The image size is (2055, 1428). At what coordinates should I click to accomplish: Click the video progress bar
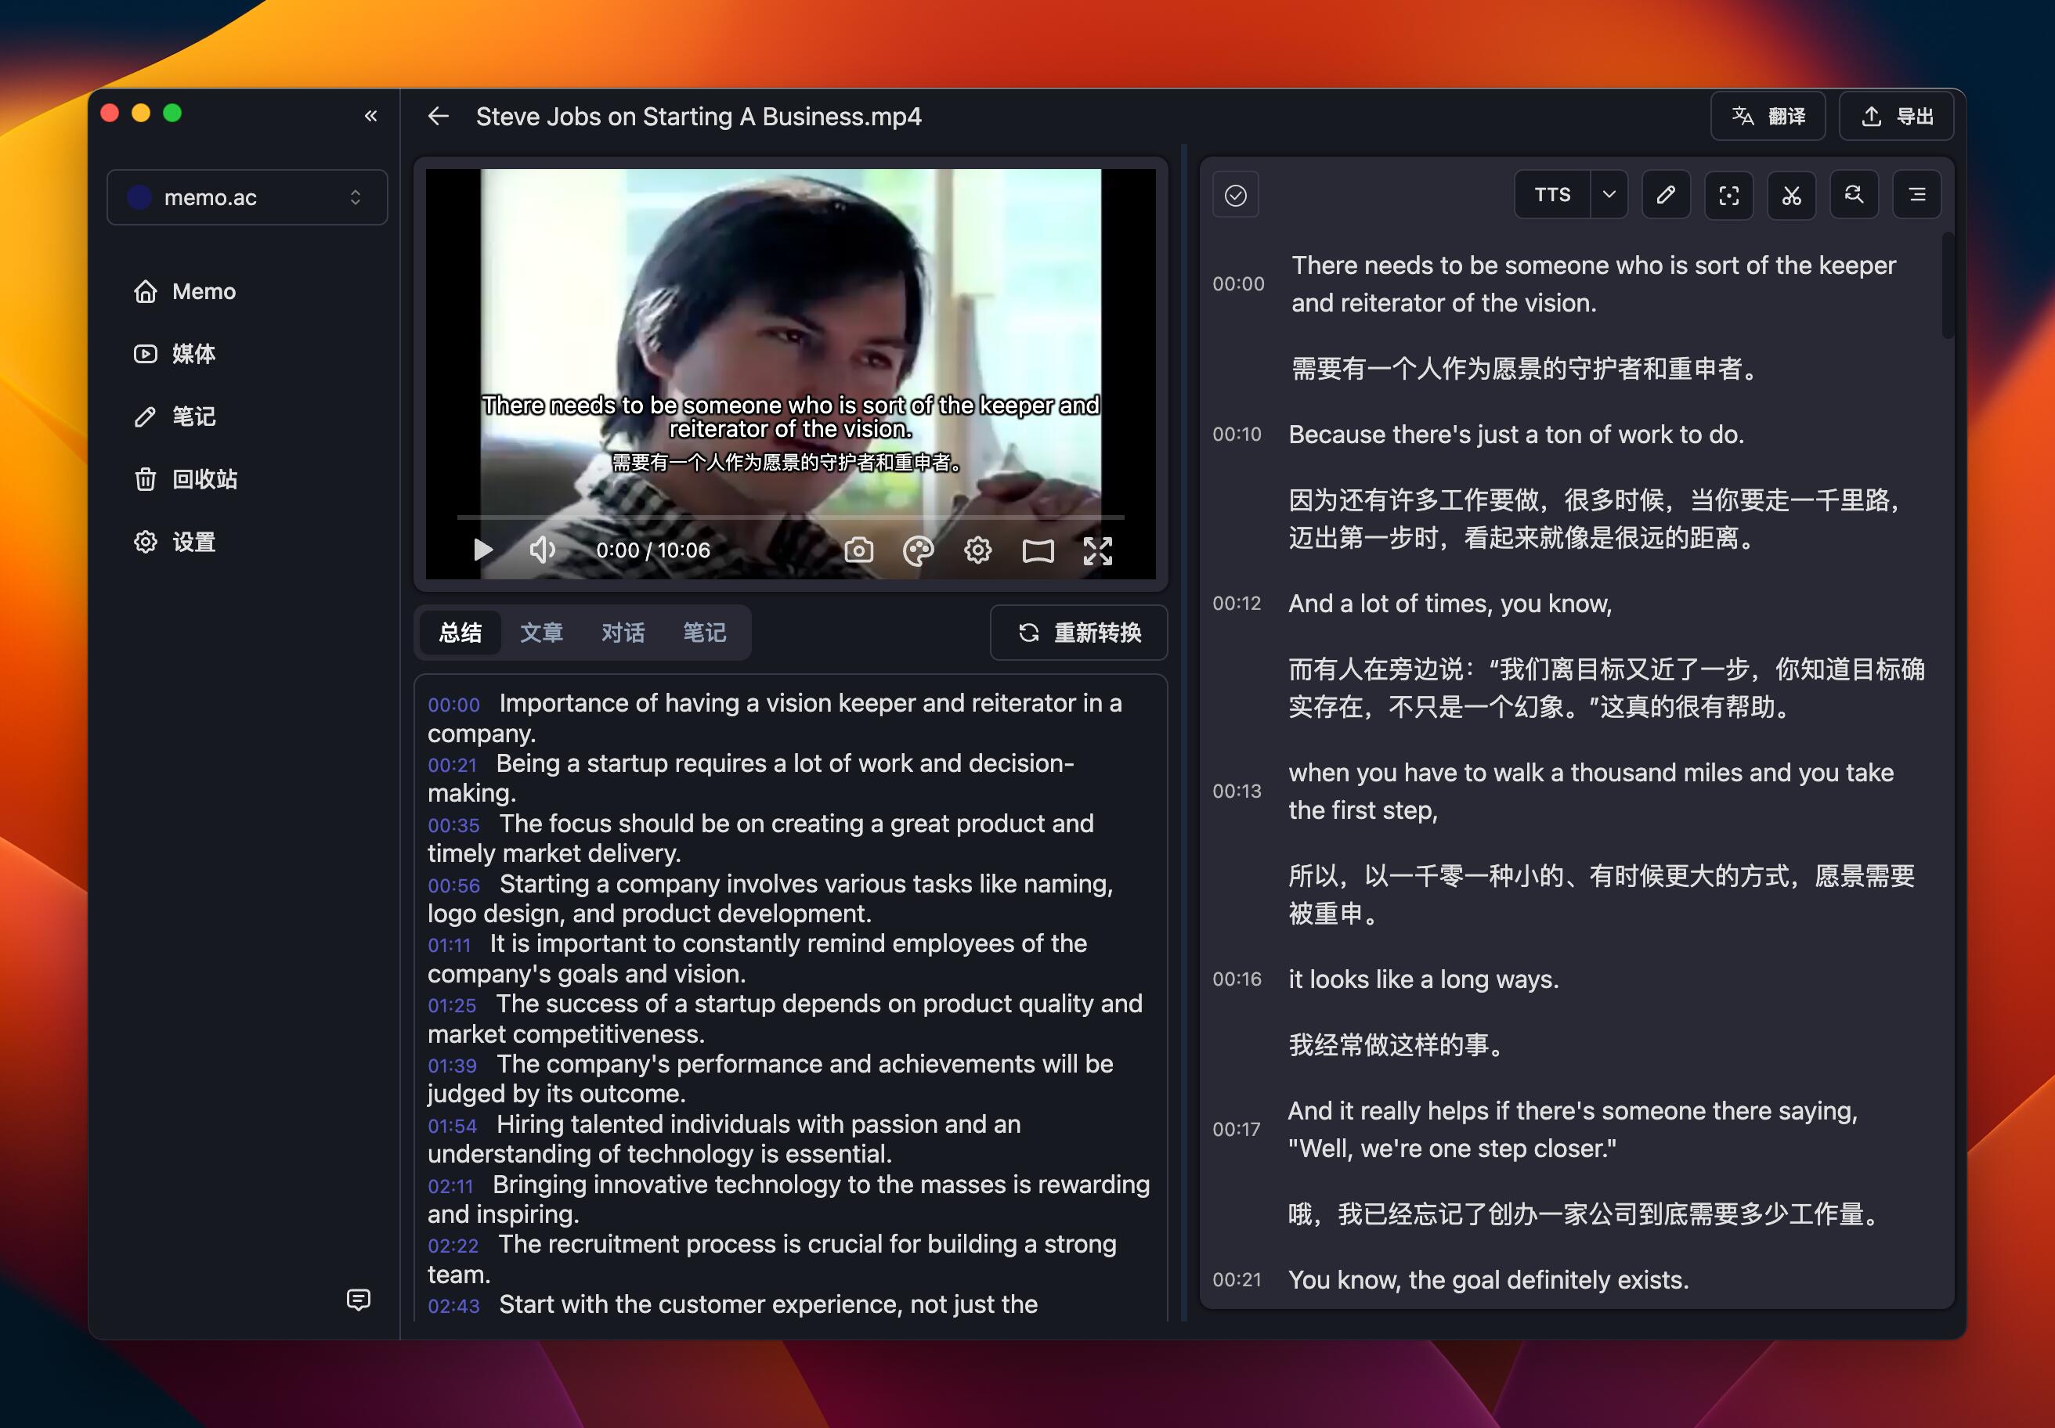pyautogui.click(x=789, y=517)
